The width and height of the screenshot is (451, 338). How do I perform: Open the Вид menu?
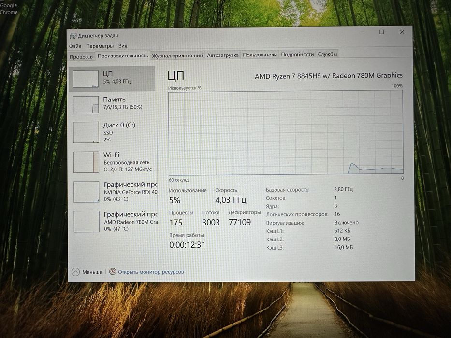point(123,46)
